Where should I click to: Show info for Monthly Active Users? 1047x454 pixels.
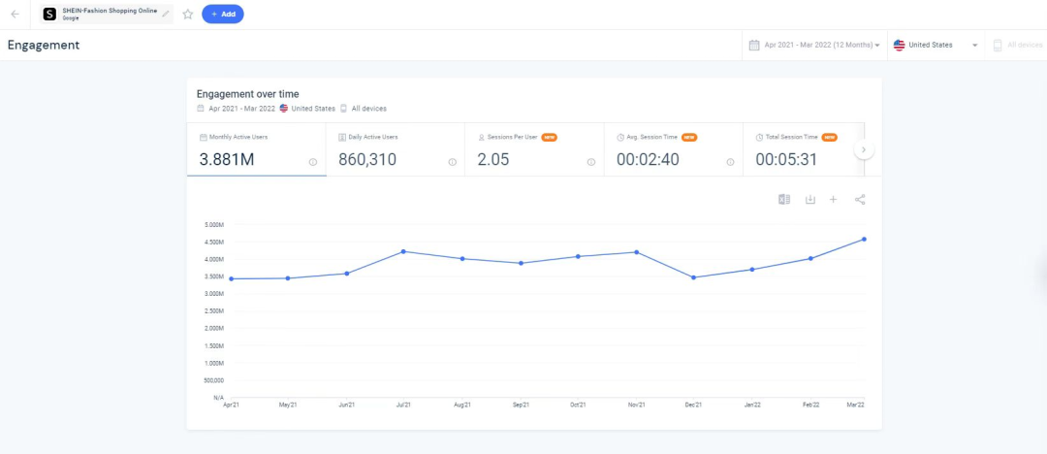click(313, 162)
